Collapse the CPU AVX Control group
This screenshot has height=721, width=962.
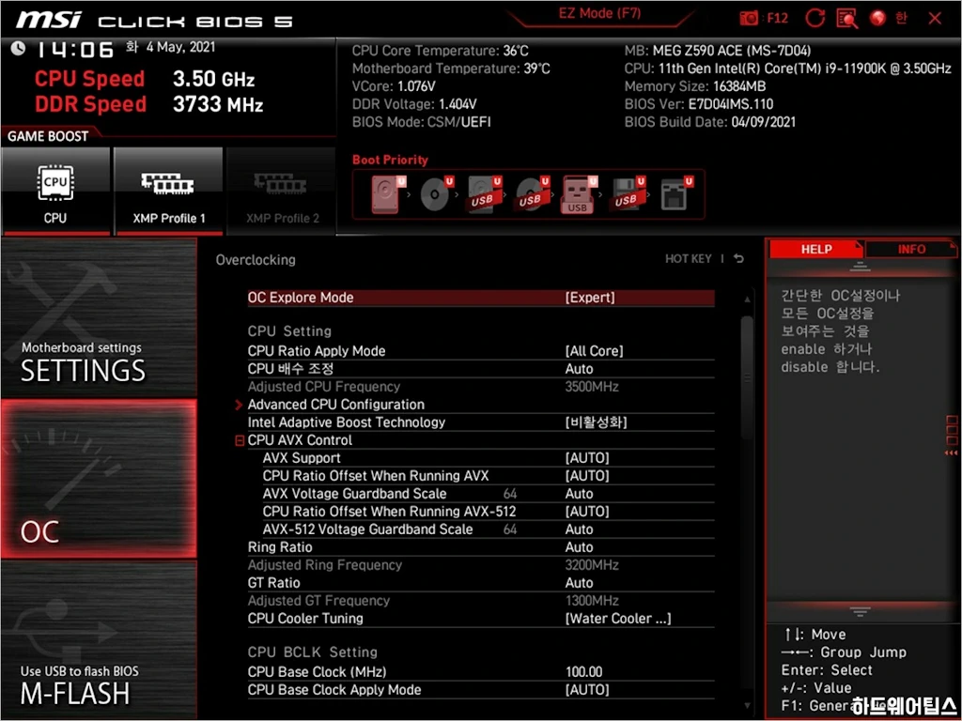[240, 440]
